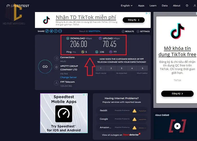
Task: Click the Speedtest logo
Action: (x=18, y=6)
